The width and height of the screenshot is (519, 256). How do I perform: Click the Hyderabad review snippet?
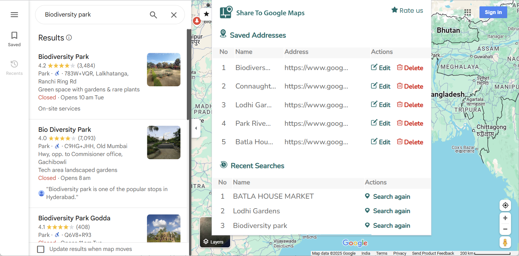[107, 193]
